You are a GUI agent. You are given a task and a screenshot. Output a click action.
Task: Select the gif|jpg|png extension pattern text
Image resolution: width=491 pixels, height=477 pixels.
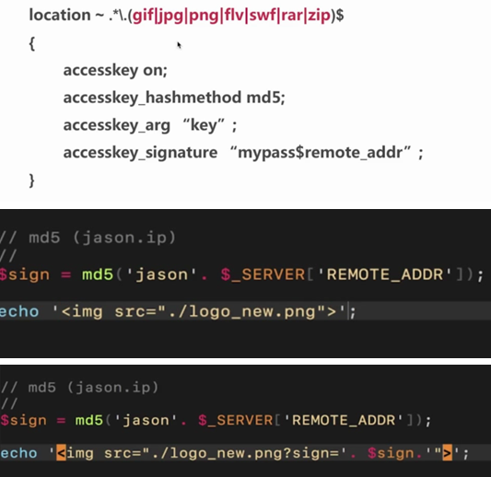point(175,16)
